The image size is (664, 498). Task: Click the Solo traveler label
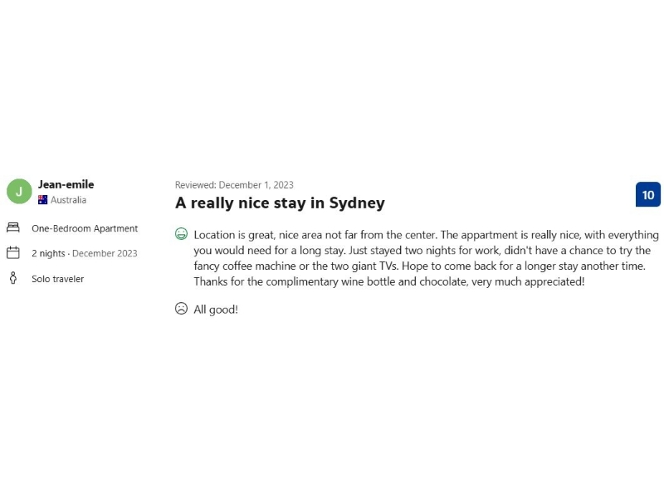57,279
